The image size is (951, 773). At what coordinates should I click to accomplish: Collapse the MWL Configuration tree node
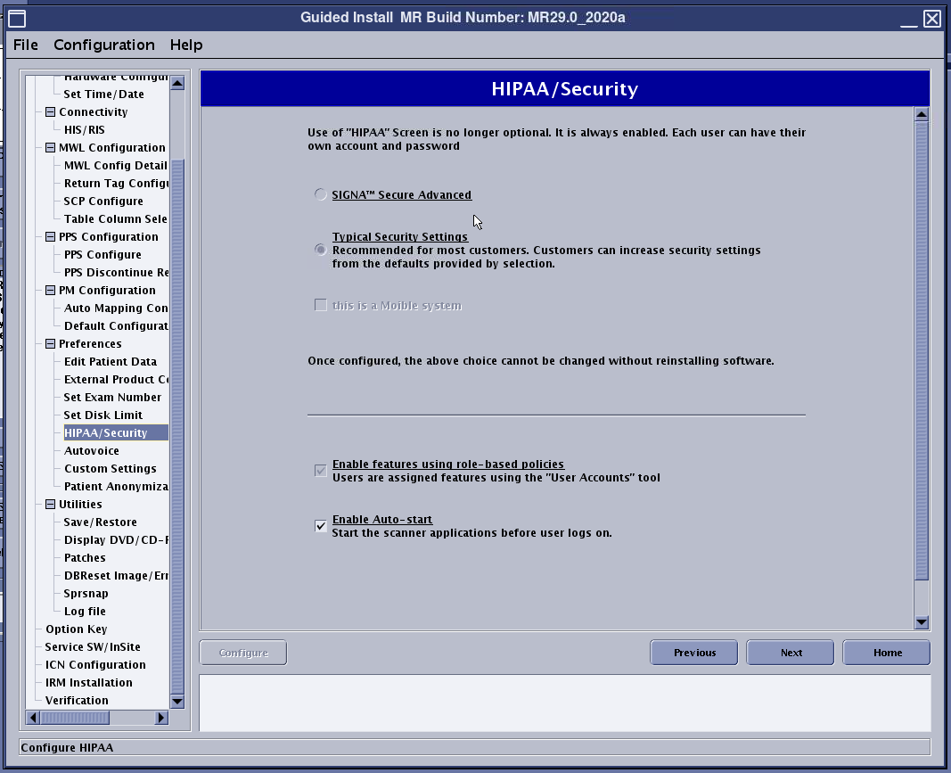tap(50, 148)
